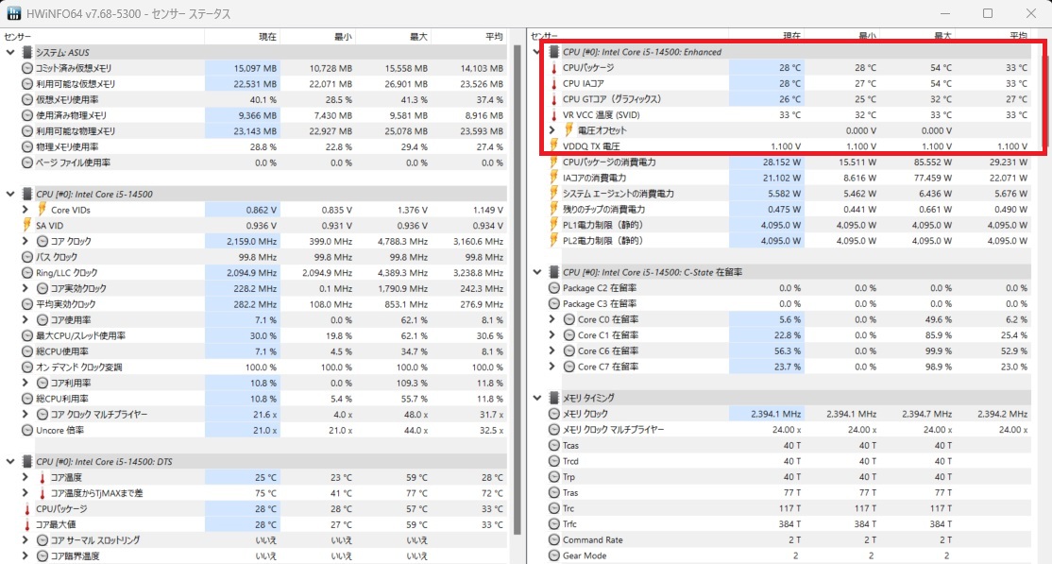Click the lightning icon beside CPUパッケージの消費電力

[x=553, y=162]
